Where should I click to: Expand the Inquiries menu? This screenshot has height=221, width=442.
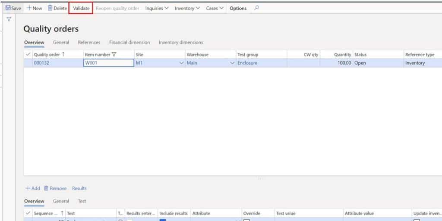tap(157, 8)
